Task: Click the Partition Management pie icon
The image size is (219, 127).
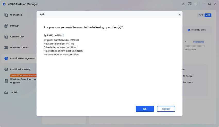Action: [x=6, y=58]
